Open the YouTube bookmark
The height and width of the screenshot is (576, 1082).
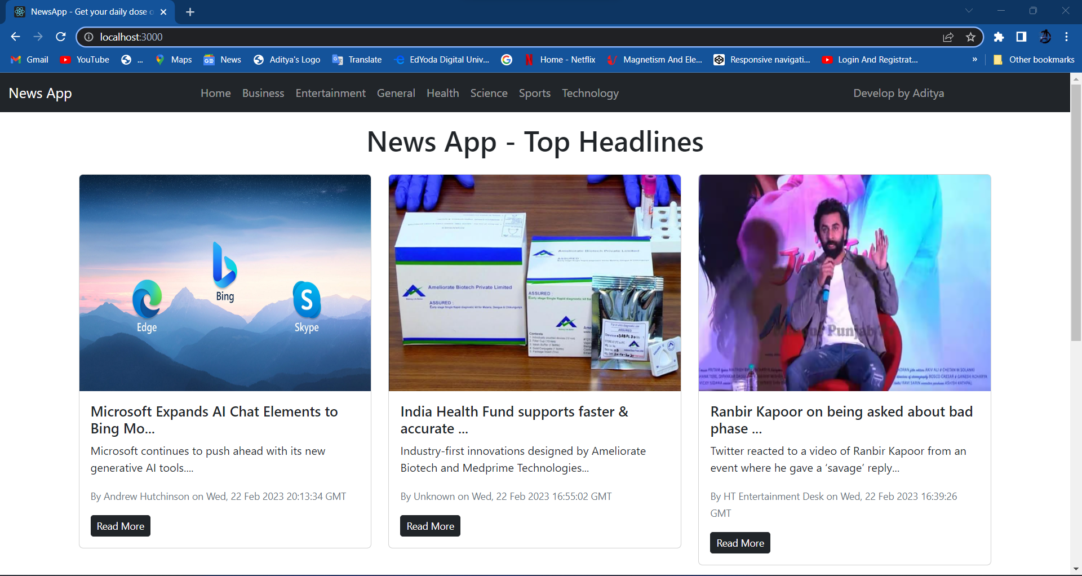coord(85,59)
